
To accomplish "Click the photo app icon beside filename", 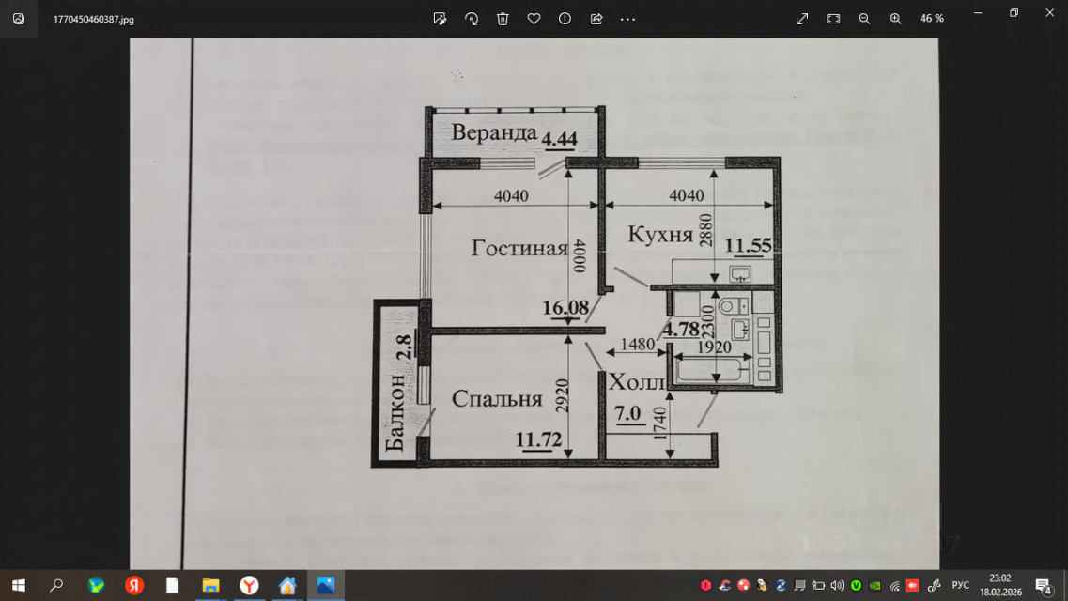I will click(x=19, y=19).
